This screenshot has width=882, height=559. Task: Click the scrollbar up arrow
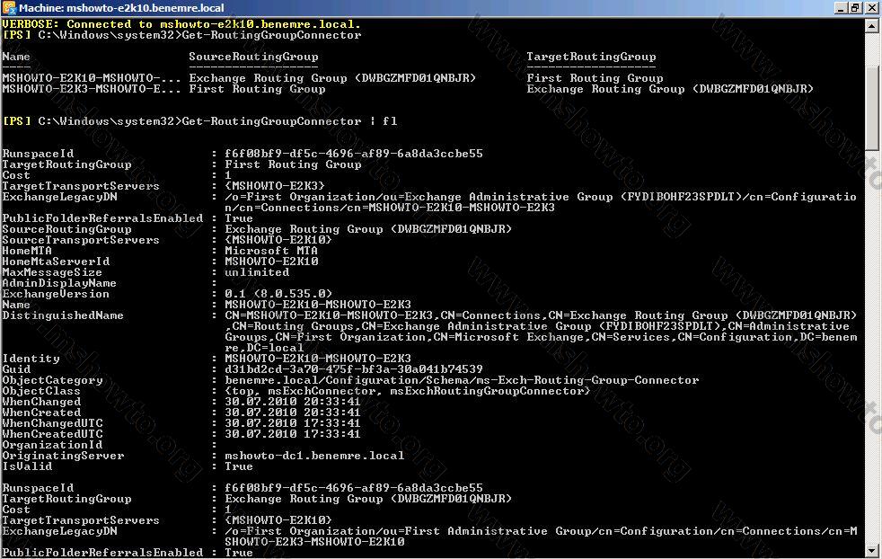pos(872,26)
